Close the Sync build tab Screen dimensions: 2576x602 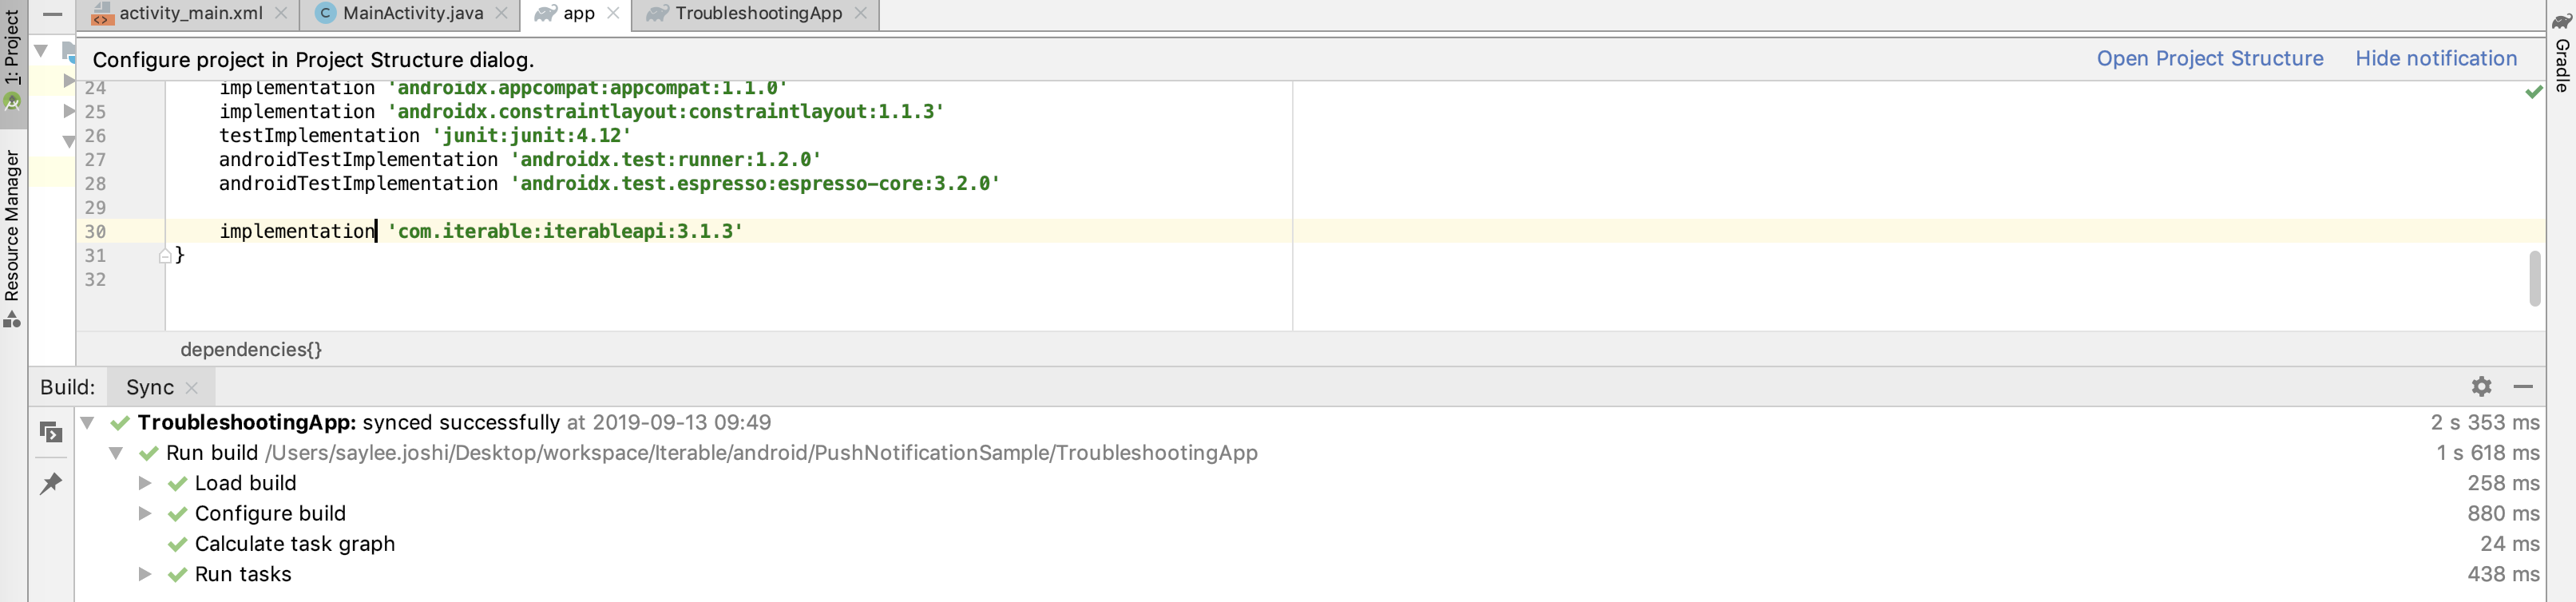click(x=192, y=388)
